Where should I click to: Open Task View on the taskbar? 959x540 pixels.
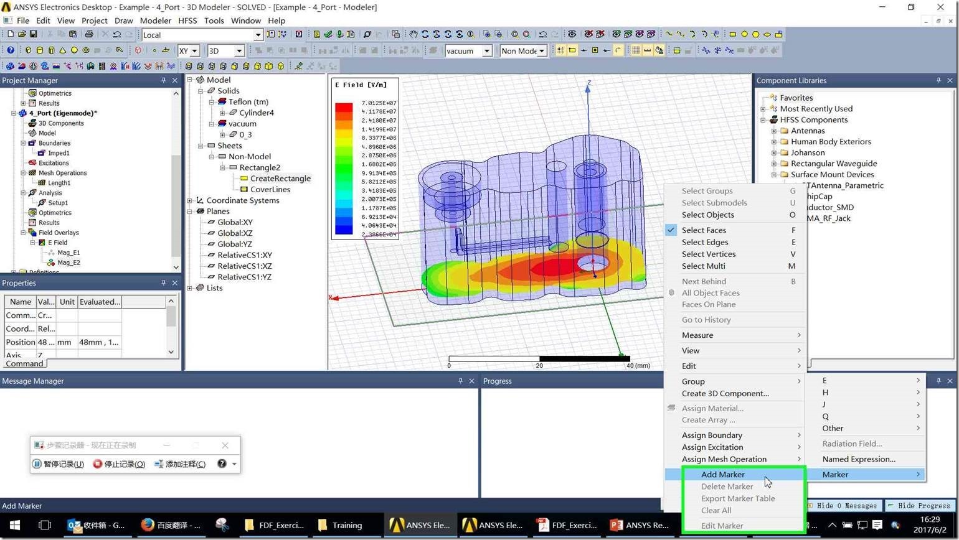point(45,525)
